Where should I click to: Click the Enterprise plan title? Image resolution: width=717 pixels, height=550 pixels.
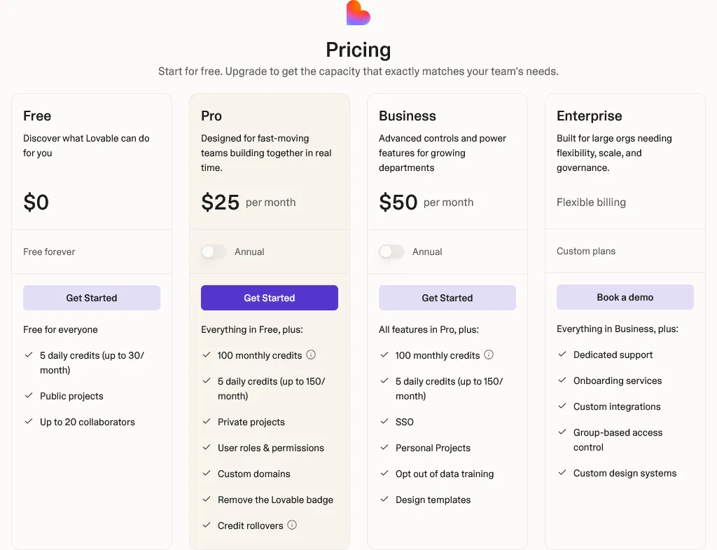click(589, 116)
